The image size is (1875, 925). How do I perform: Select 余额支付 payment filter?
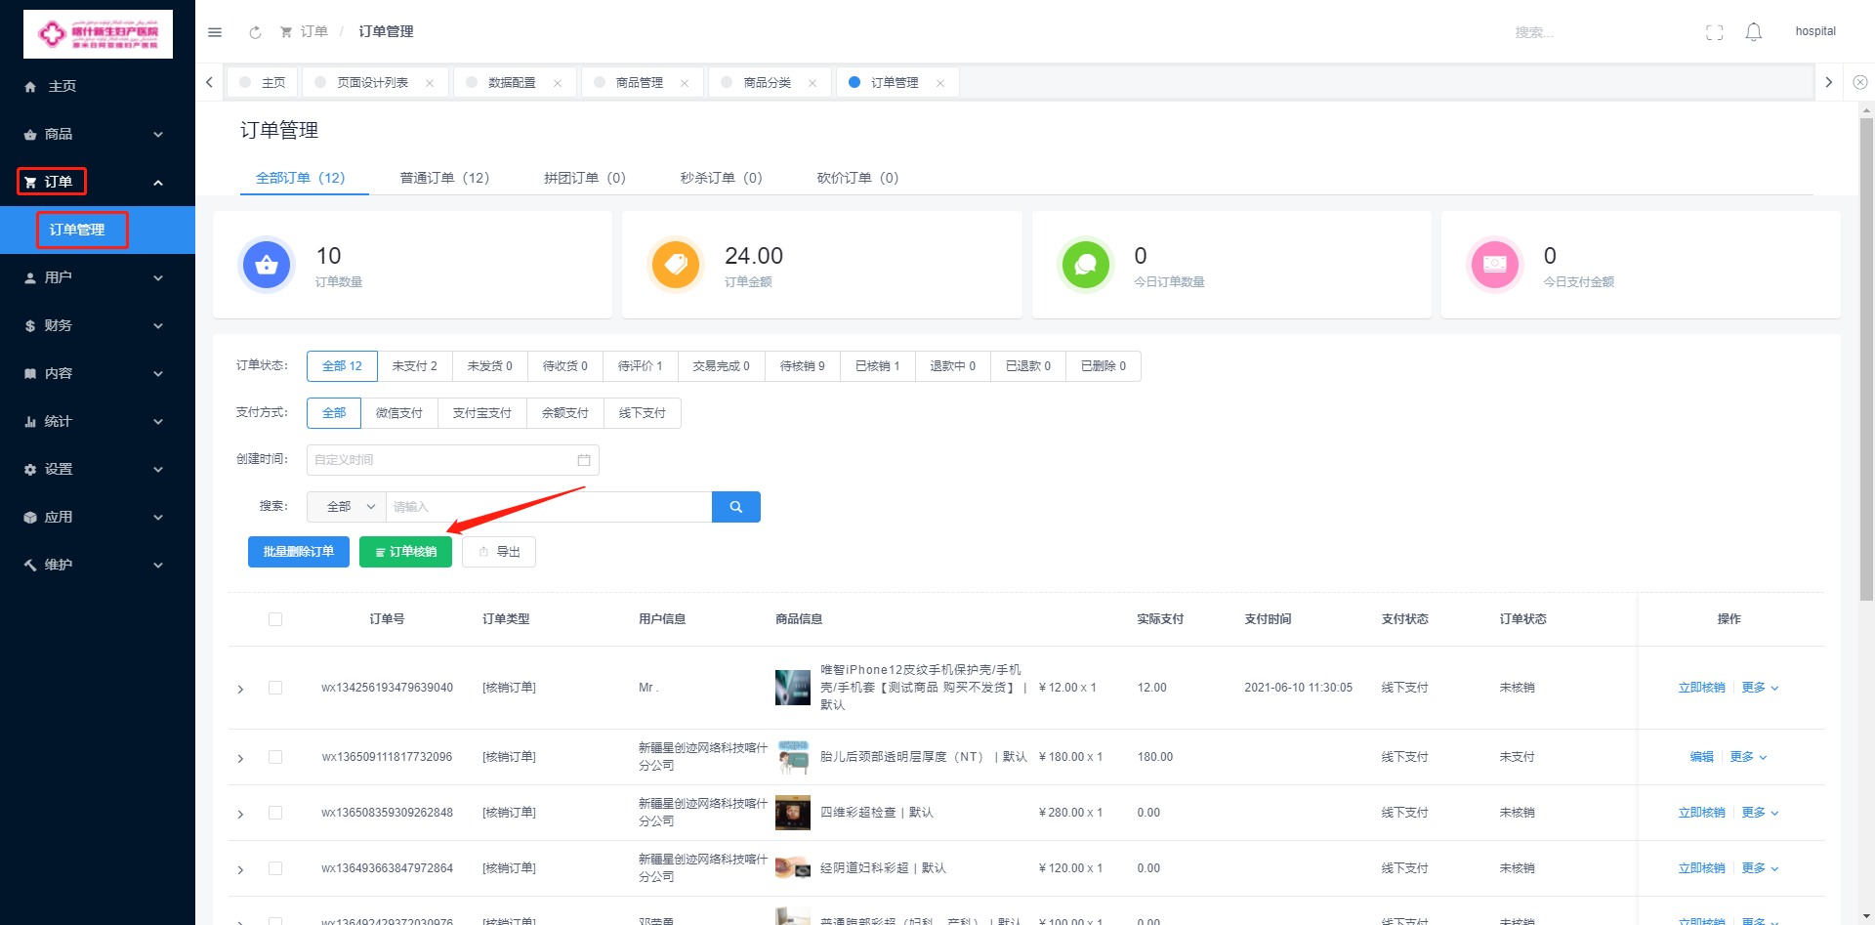pyautogui.click(x=565, y=413)
